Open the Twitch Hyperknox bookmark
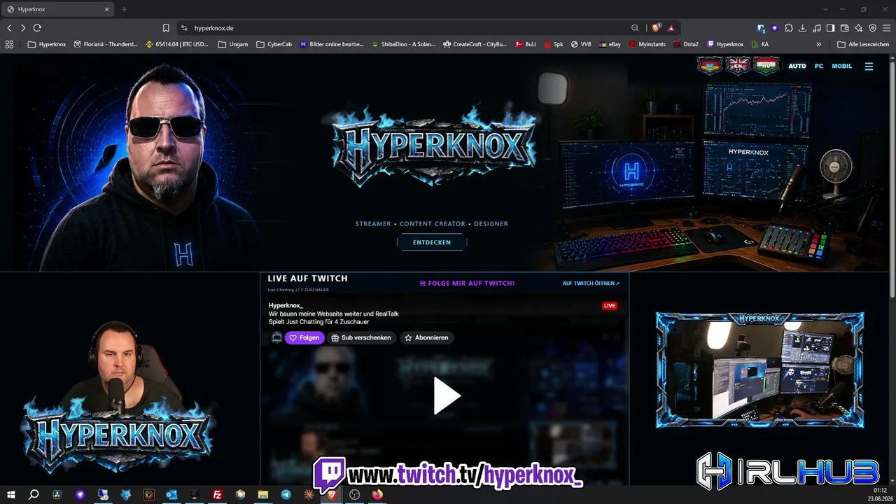 tap(725, 44)
